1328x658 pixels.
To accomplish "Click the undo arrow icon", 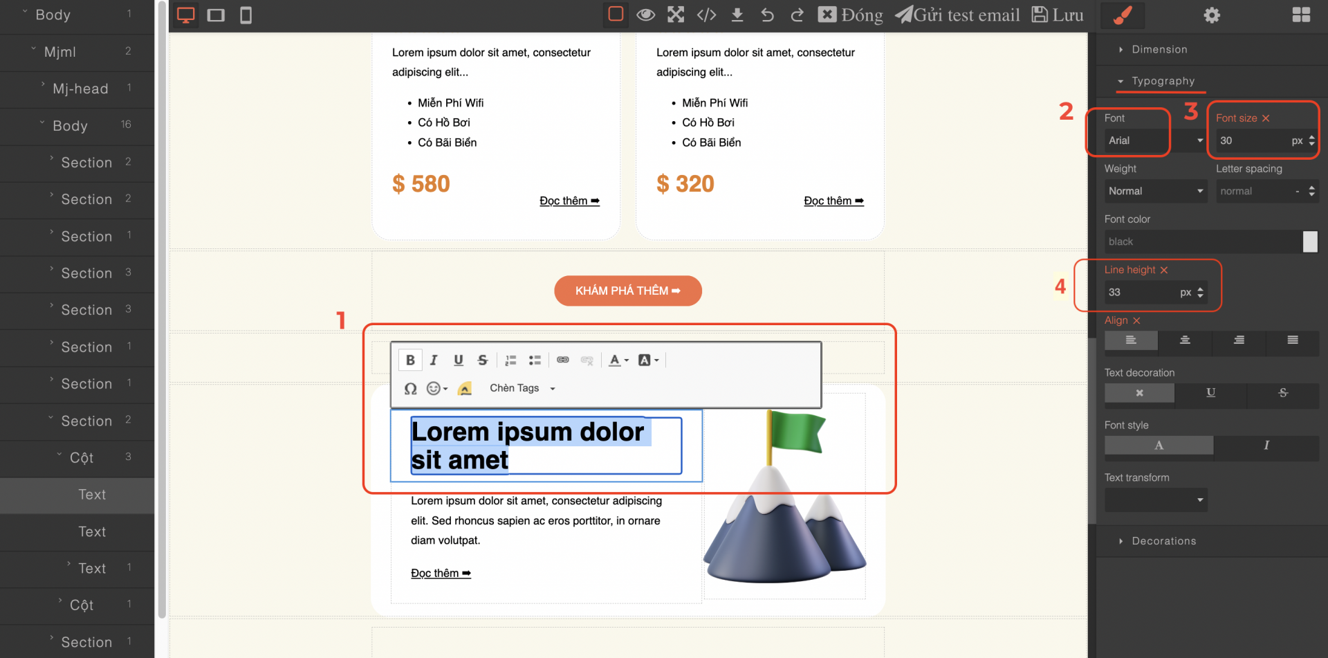I will click(767, 15).
